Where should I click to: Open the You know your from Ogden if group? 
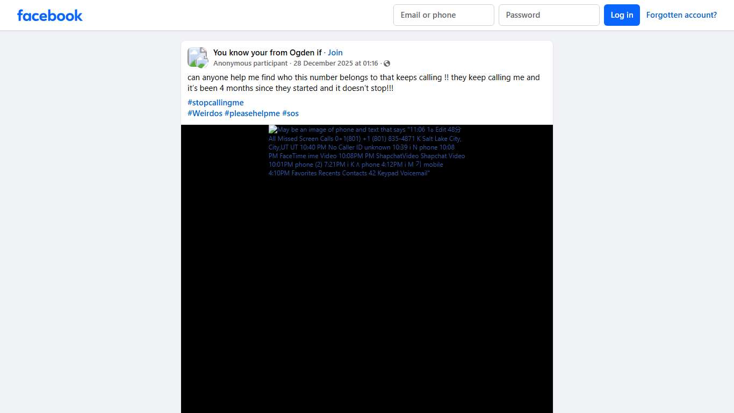[x=267, y=52]
